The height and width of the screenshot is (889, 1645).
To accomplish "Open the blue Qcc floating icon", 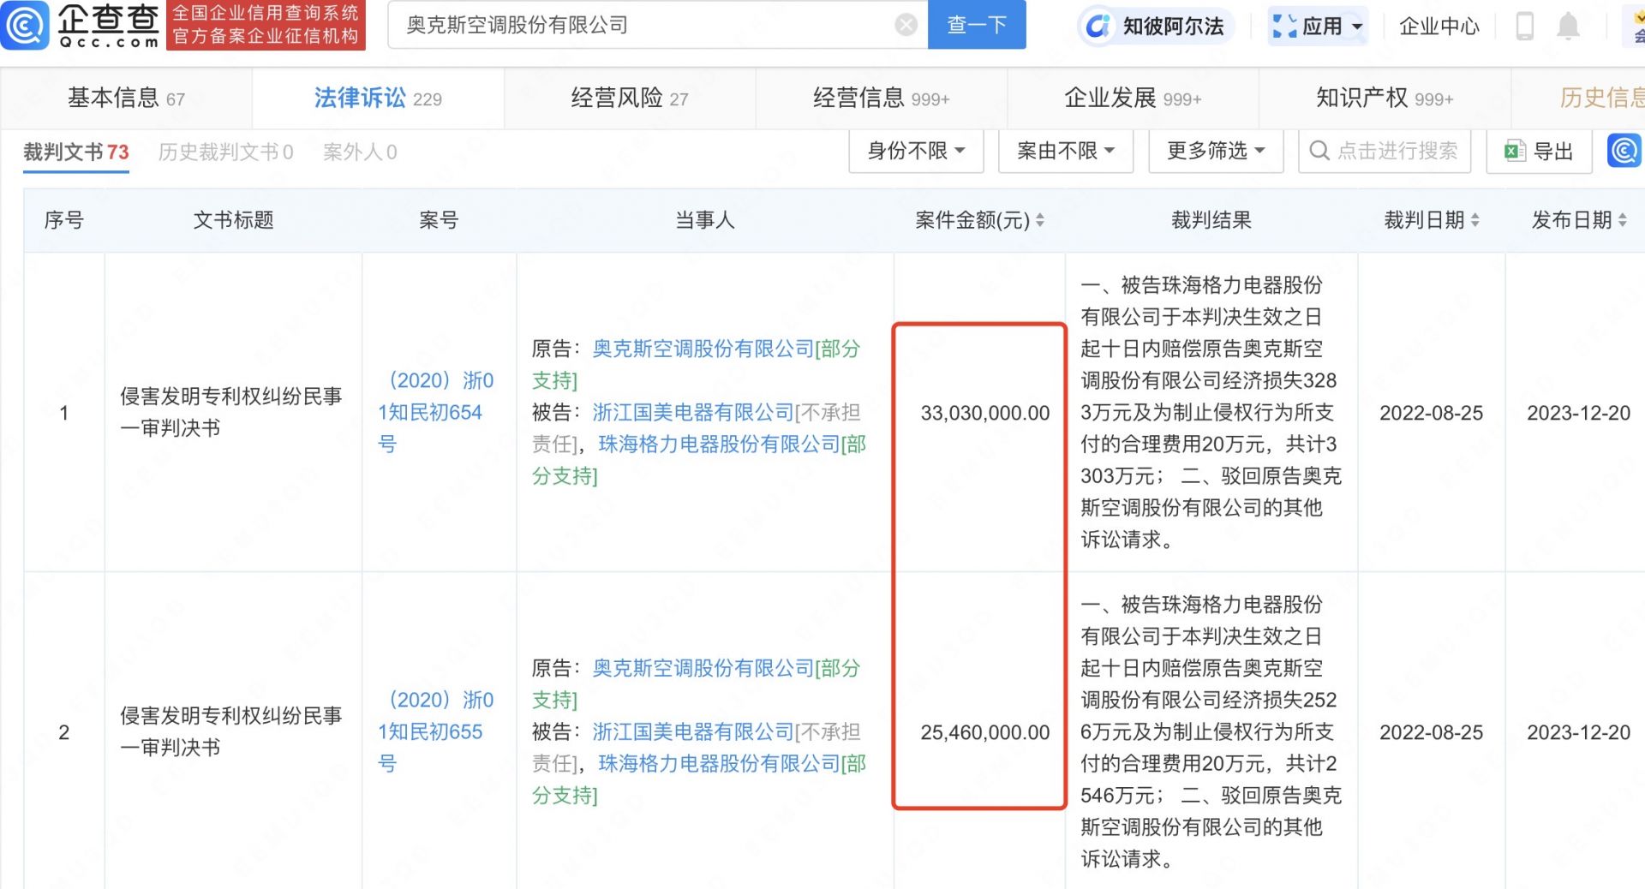I will point(1624,151).
